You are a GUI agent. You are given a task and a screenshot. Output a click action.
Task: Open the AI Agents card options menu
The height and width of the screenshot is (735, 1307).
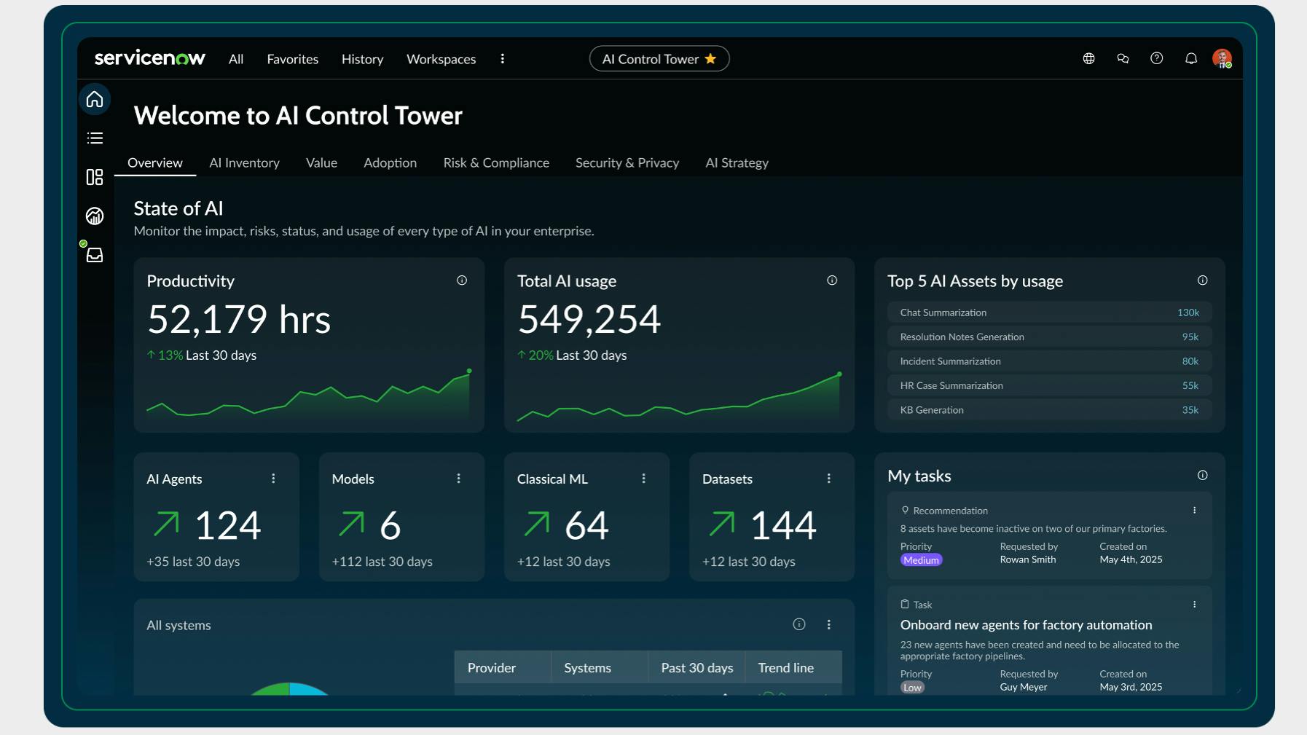[x=273, y=479]
